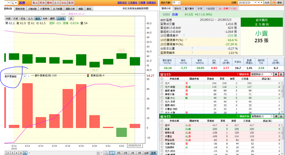Click zoom-in magnifier below chart
This screenshot has width=285, height=155.
(x=112, y=153)
